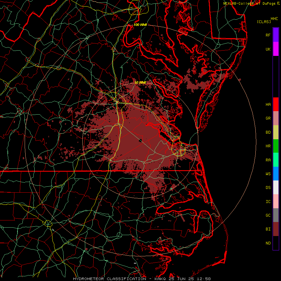Screen dimensions: 281x281
Task: Click the GR dusty-pink legend swatch
Action: (276, 118)
